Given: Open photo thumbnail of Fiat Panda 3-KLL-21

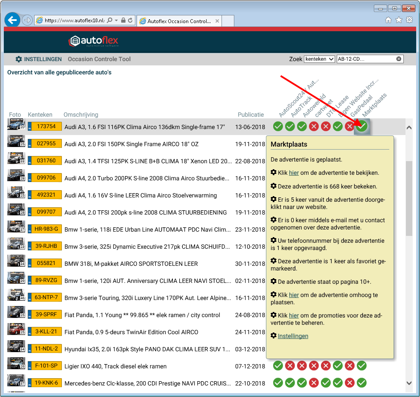Looking at the screenshot, I should point(16,329).
